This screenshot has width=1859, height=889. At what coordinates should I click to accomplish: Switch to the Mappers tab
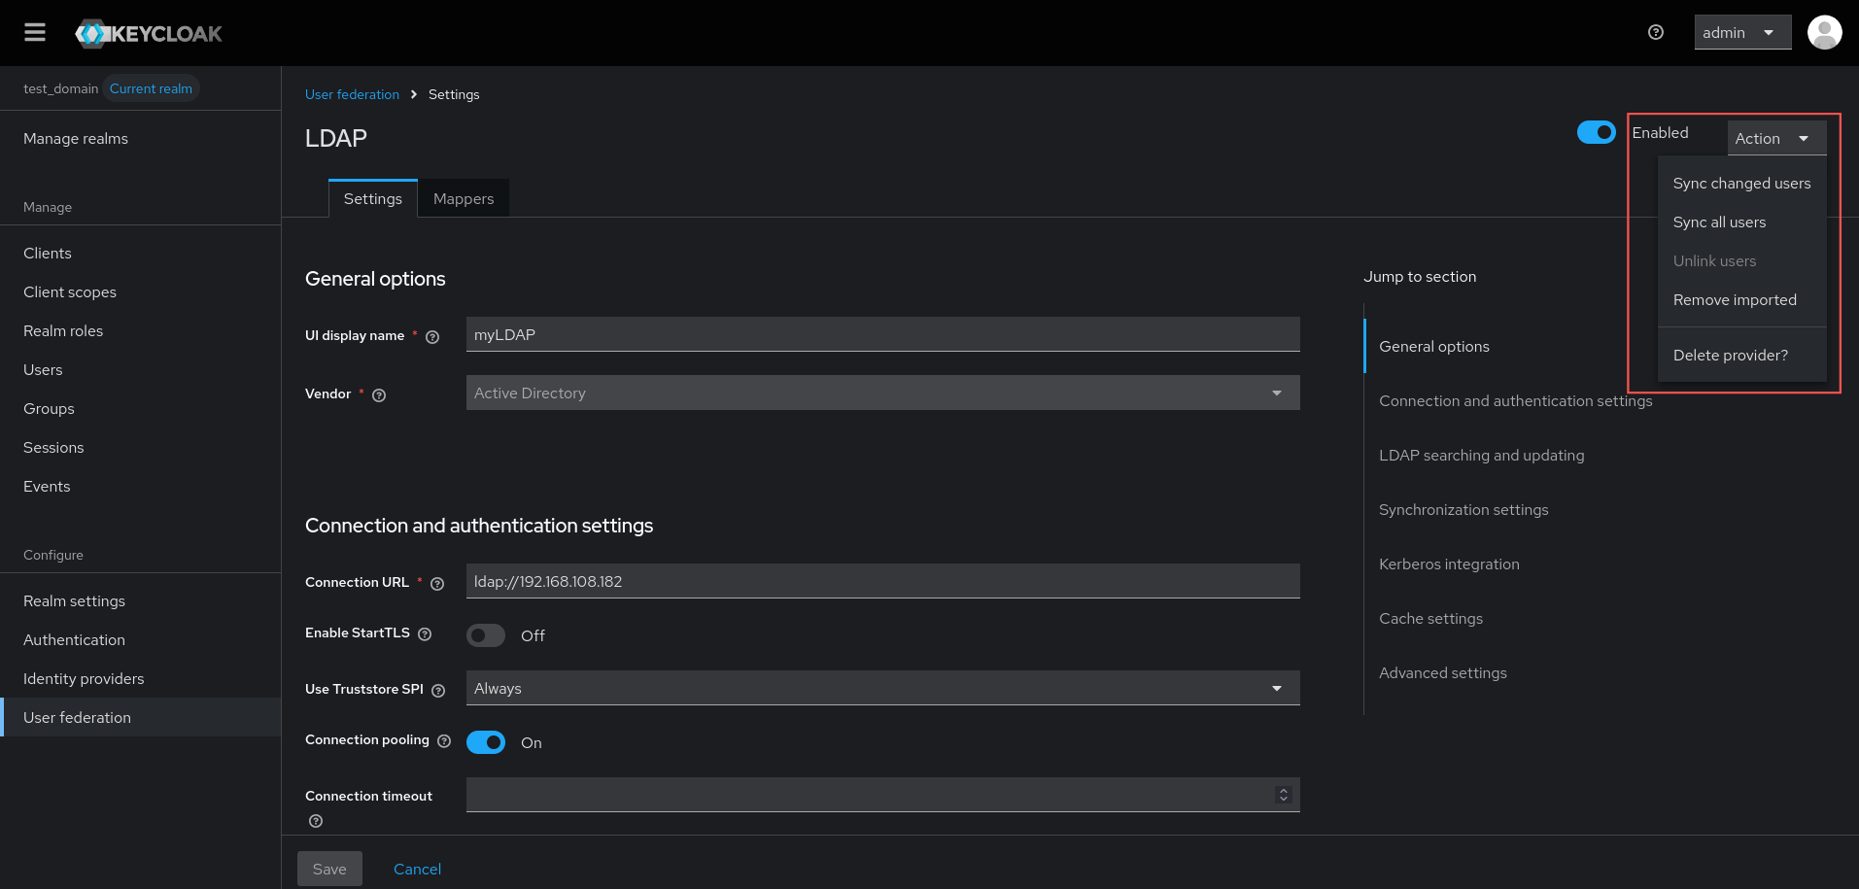coord(464,199)
